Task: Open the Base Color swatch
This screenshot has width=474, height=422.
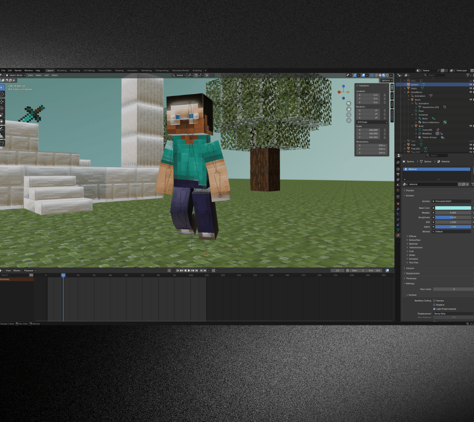Action: point(453,208)
